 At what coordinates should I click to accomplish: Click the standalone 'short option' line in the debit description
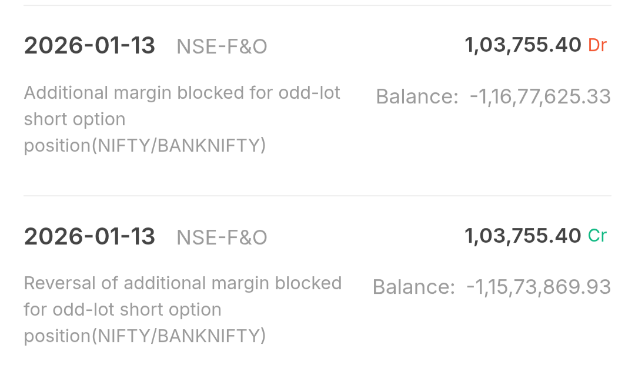click(x=75, y=119)
